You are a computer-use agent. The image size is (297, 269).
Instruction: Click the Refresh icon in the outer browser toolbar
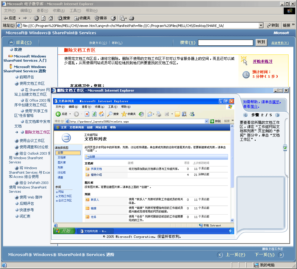coord(43,18)
